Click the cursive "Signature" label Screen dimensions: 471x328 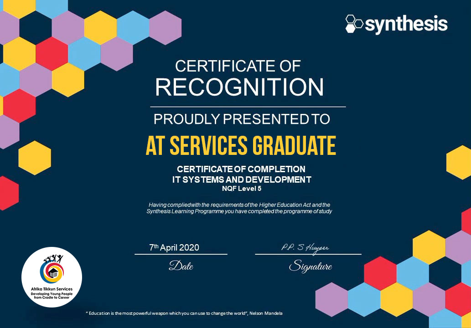point(311,266)
